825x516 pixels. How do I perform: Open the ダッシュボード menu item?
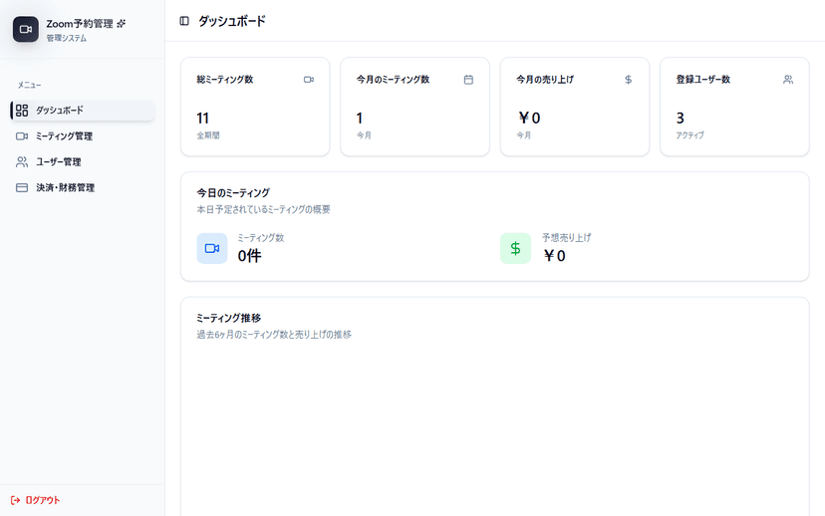(x=82, y=111)
